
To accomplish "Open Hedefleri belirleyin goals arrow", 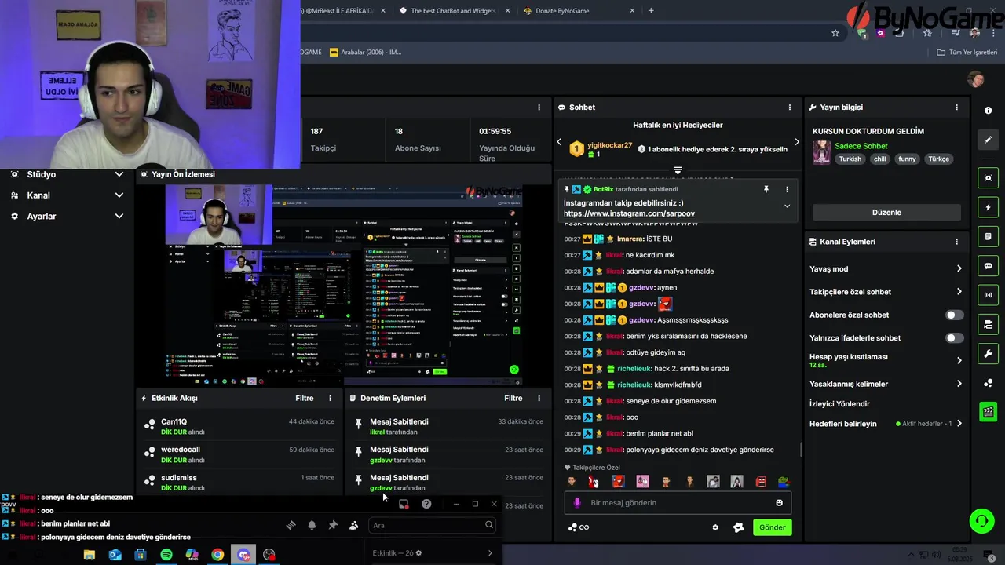I will tap(959, 424).
